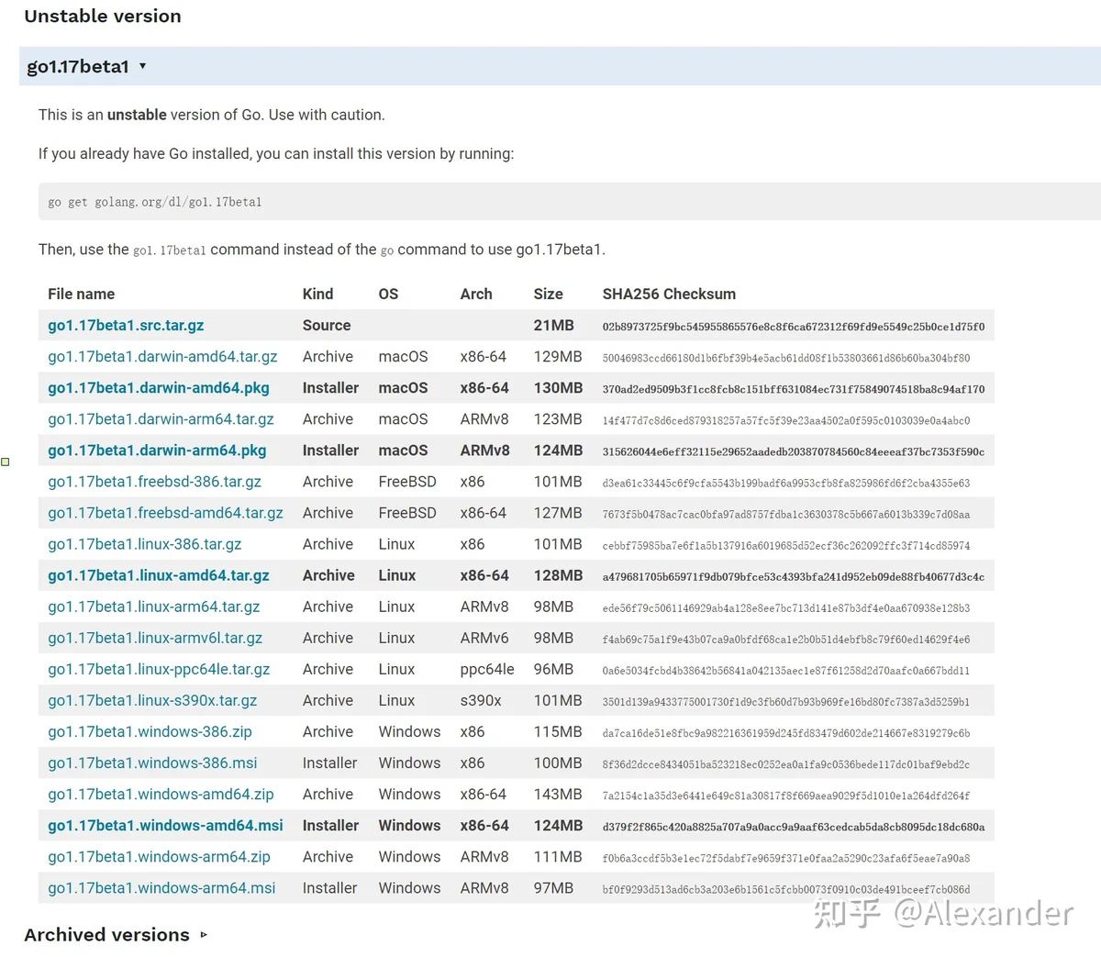This screenshot has height=957, width=1101.
Task: Download go1.17beta1.darwin-arm64.pkg installer
Action: (157, 451)
